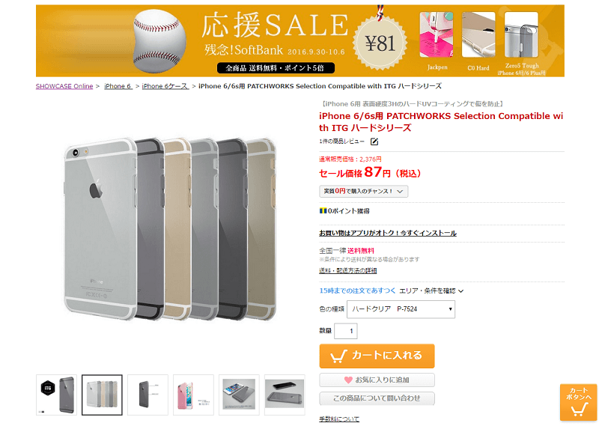This screenshot has width=599, height=426.
Task: Open 送料・配送方法の詳細 link
Action: pyautogui.click(x=348, y=270)
